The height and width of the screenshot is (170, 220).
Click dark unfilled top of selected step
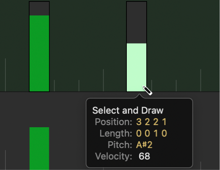tap(137, 22)
